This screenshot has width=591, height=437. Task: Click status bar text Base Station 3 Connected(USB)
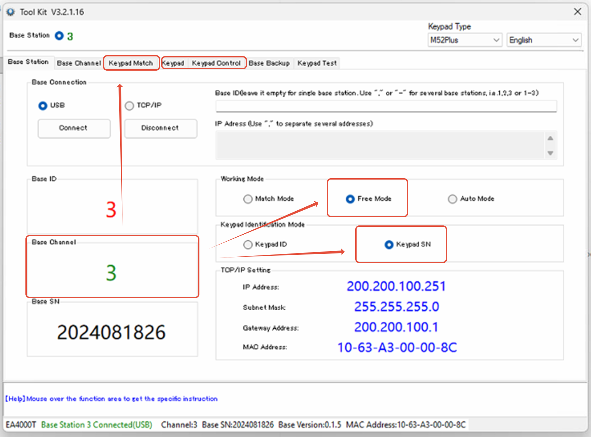[x=97, y=425]
